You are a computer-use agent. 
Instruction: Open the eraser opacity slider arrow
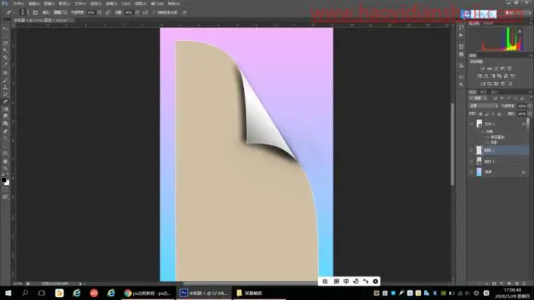tap(99, 13)
